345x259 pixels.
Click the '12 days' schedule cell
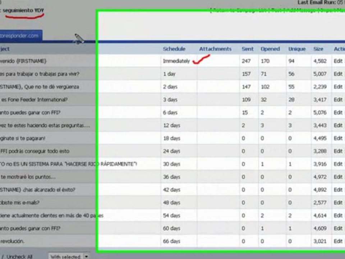172,125
